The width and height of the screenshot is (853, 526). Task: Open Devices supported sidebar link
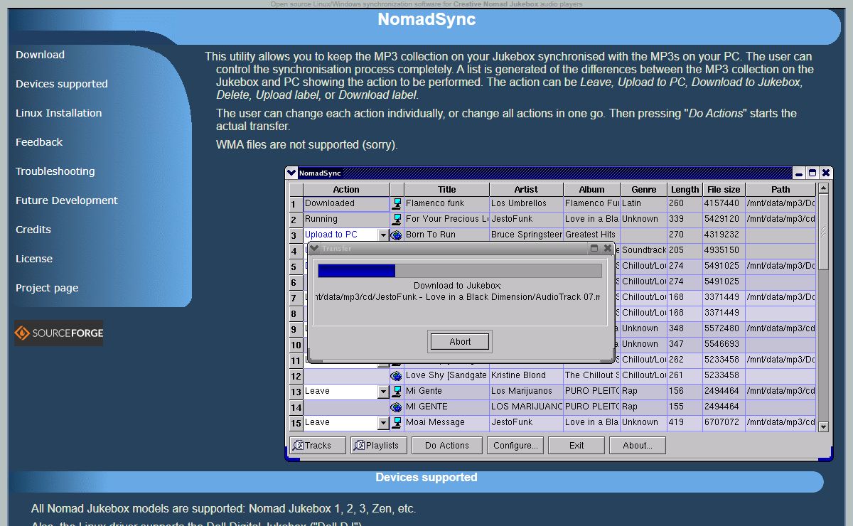(62, 84)
